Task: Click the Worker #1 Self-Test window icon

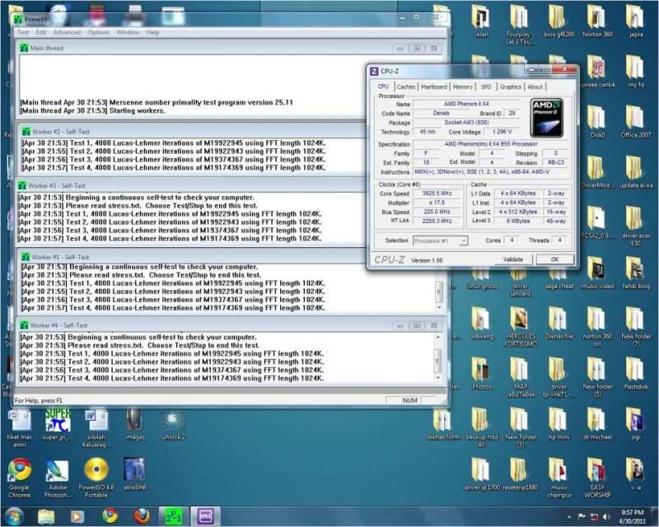Action: pos(26,257)
